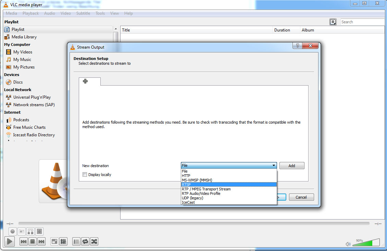Open the Media menu
387x251 pixels.
pos(11,13)
